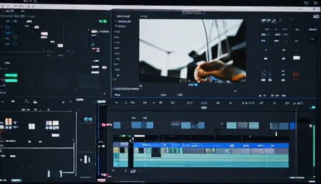Toggle the lower green bar in left effects panel
Viewport: 321px width, 184px height.
tap(11, 80)
